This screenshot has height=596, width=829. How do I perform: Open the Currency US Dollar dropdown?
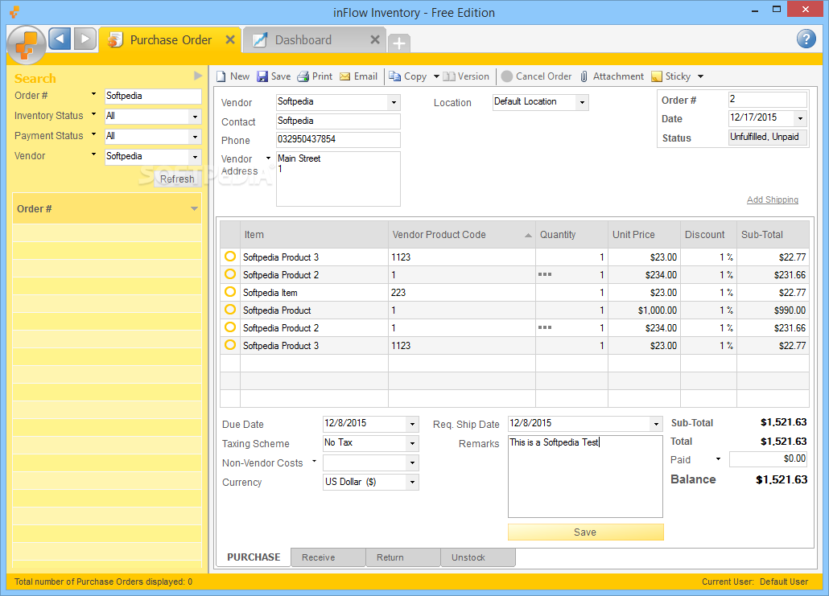(x=412, y=483)
